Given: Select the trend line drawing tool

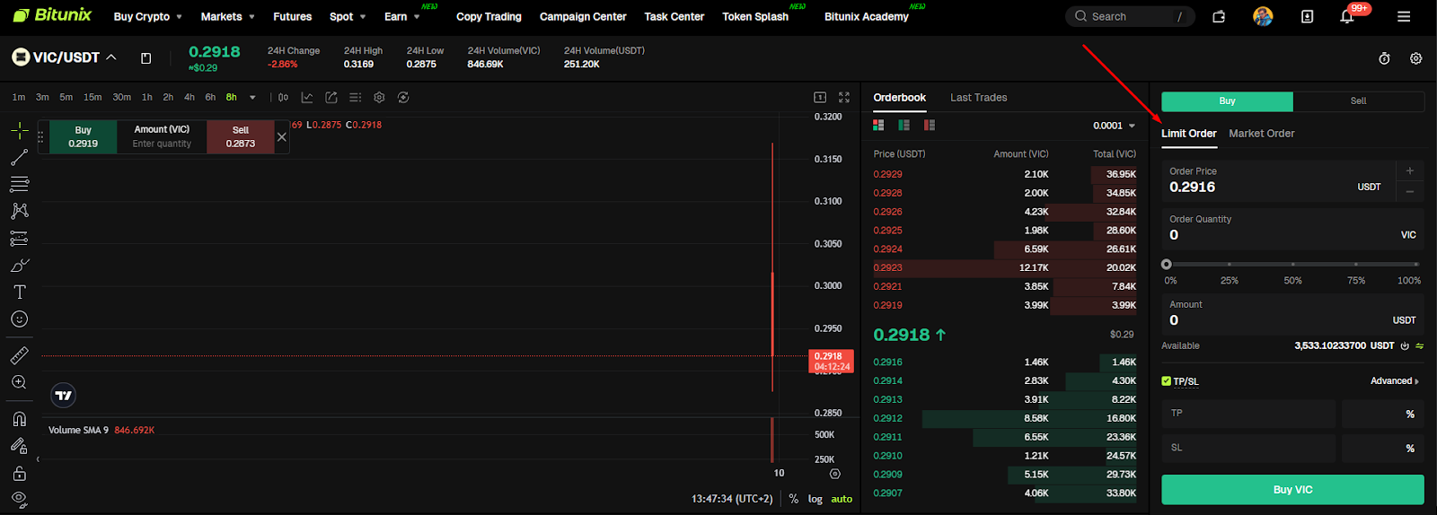Looking at the screenshot, I should [19, 158].
